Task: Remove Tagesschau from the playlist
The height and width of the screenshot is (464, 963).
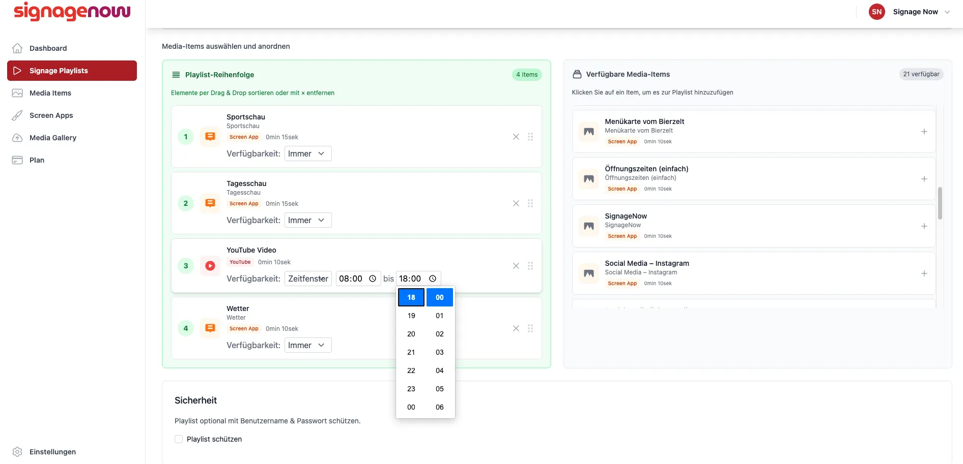Action: click(x=516, y=203)
